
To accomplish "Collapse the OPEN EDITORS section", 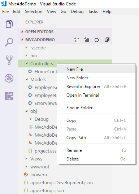I will [22, 32].
